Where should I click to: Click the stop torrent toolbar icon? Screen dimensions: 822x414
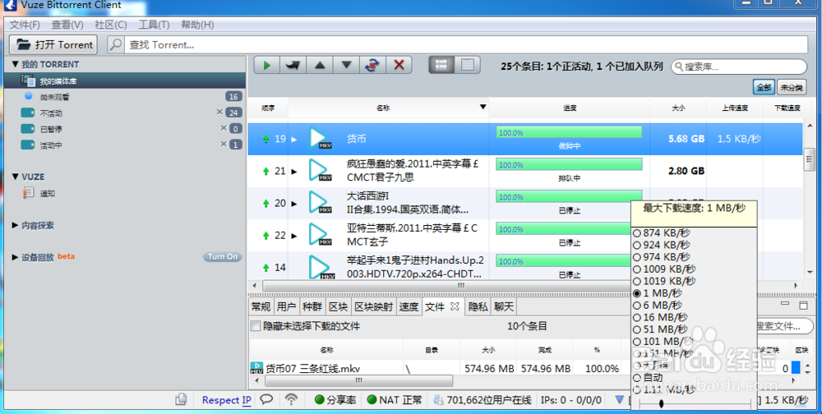coord(293,65)
